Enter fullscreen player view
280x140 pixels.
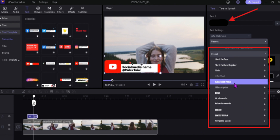pos(202,85)
